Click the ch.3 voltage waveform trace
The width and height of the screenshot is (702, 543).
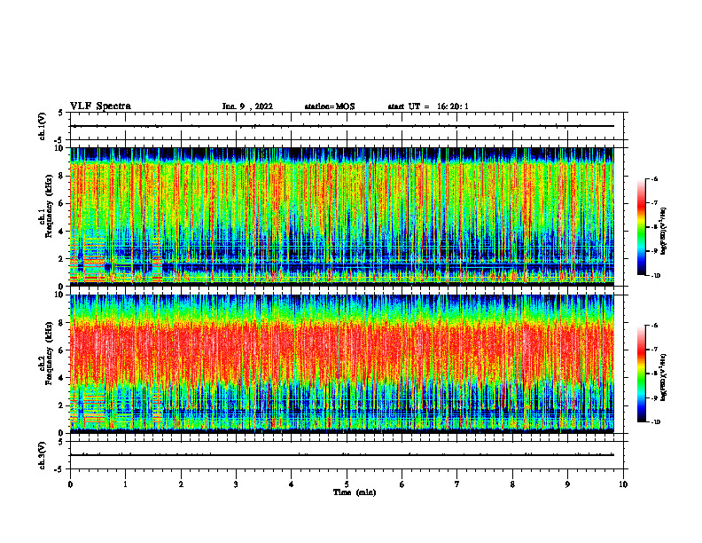342,455
